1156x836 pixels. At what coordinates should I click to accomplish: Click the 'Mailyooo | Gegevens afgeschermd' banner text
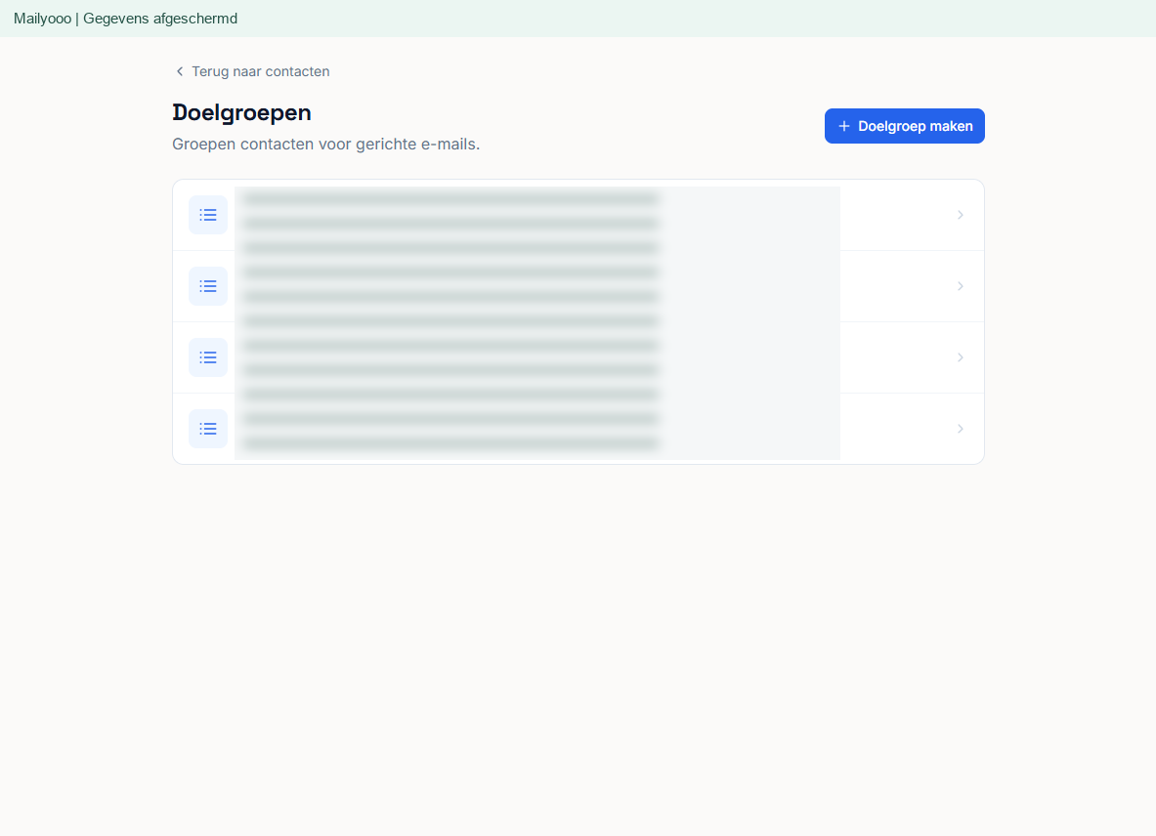tap(125, 19)
